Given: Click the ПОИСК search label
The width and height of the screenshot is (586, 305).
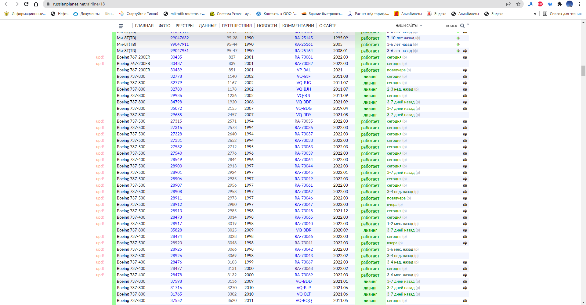Looking at the screenshot, I should [x=451, y=26].
